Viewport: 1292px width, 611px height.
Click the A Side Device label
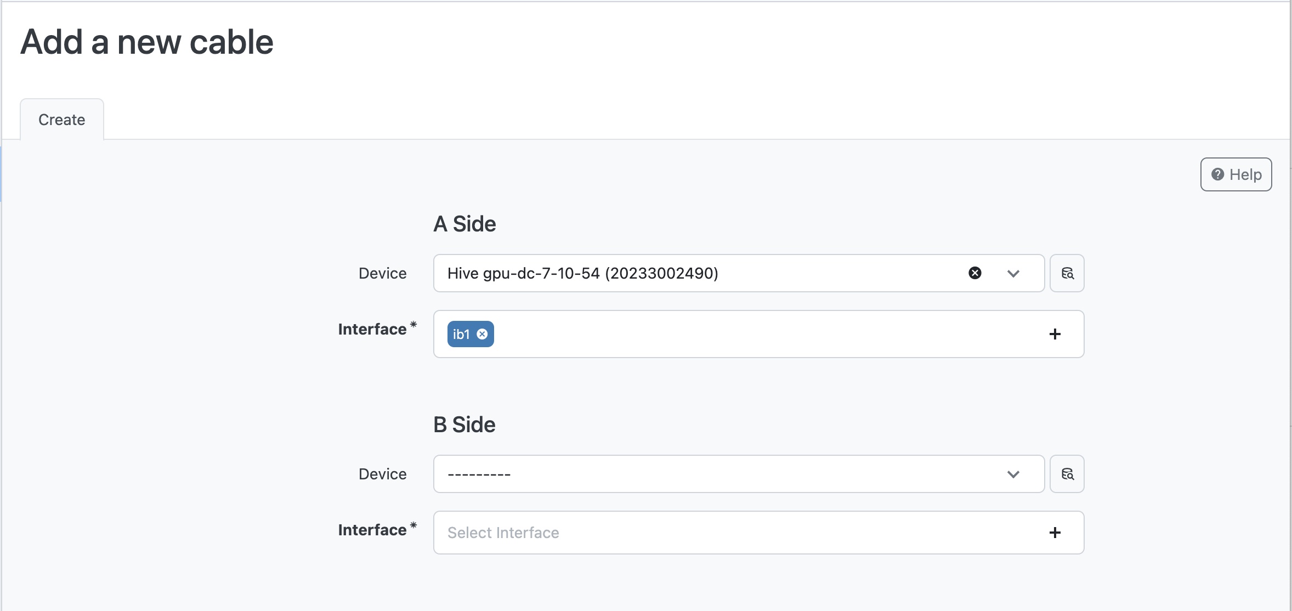pyautogui.click(x=382, y=273)
